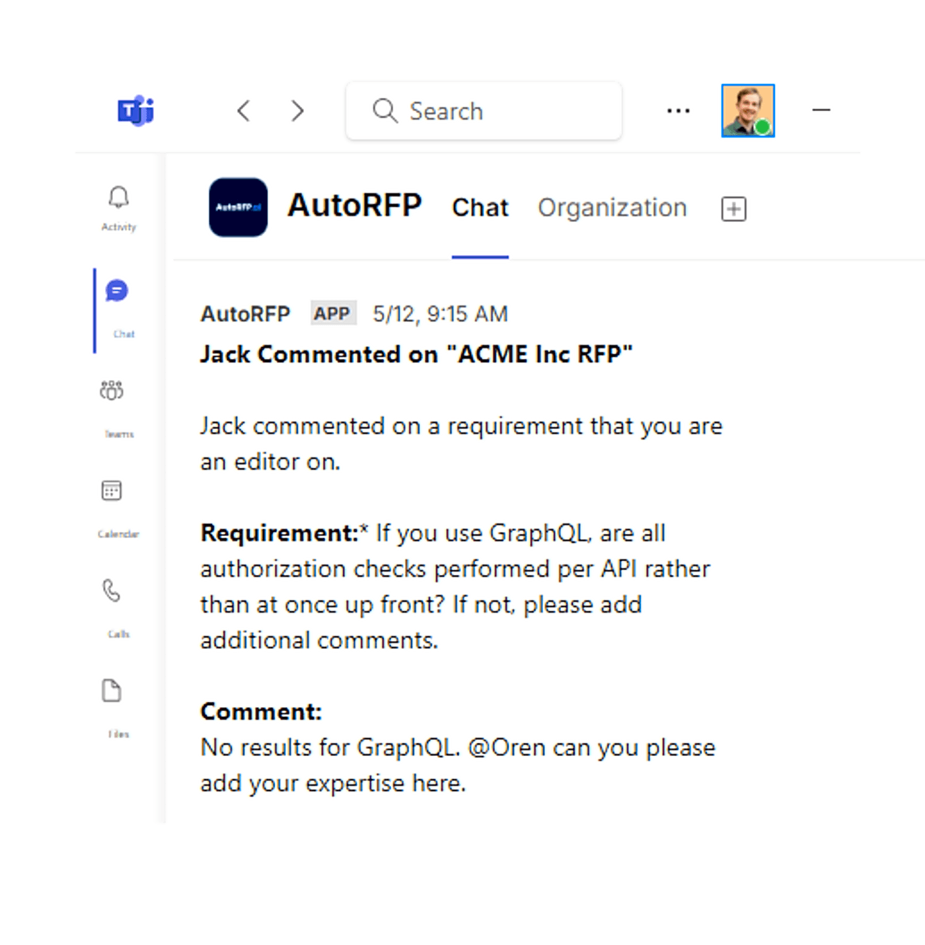Open the user profile picture
The image size is (925, 945).
[x=748, y=110]
